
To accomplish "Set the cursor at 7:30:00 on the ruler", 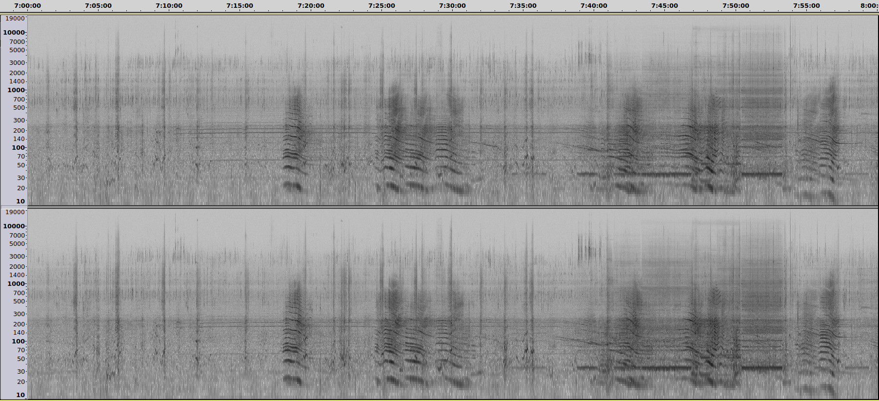I will click(x=452, y=6).
